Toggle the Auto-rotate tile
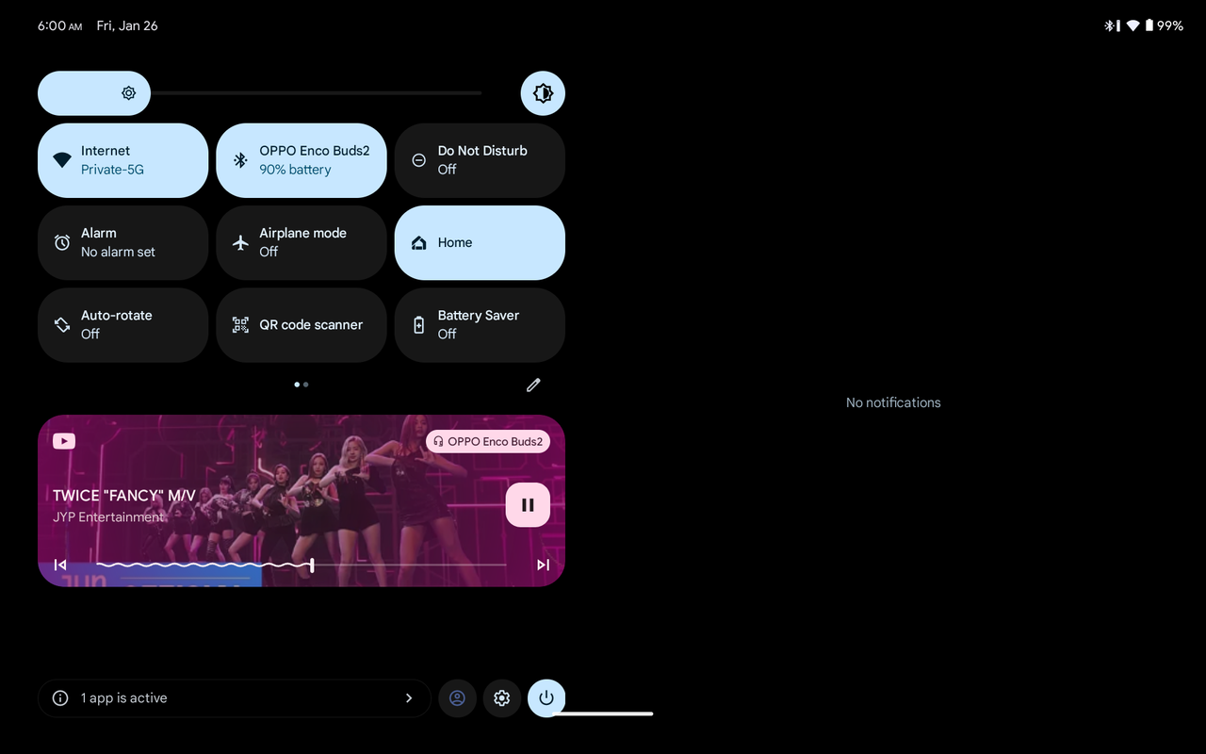Image resolution: width=1206 pixels, height=754 pixels. [122, 325]
